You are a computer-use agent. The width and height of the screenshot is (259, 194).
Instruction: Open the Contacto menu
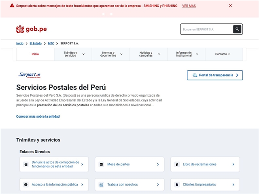(224, 54)
